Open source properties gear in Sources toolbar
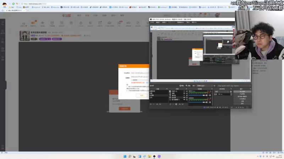Image resolution: width=284 pixels, height=159 pixels. pyautogui.click(x=176, y=104)
